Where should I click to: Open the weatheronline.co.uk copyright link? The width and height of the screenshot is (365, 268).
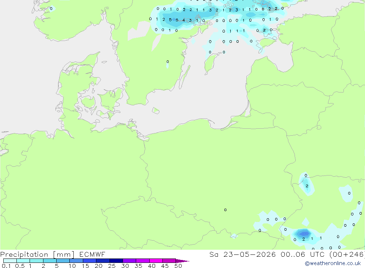[333, 263]
